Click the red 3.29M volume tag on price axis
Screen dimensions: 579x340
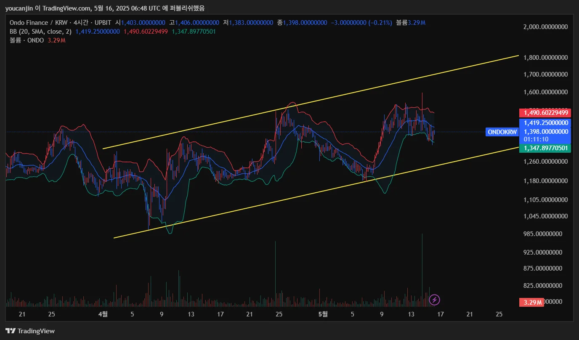coord(531,302)
